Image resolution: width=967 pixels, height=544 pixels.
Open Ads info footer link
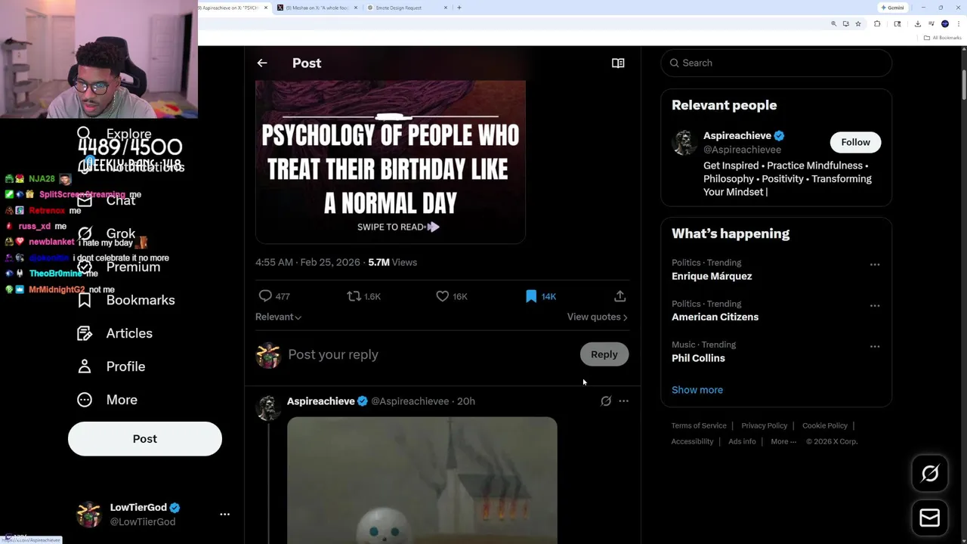pos(742,441)
